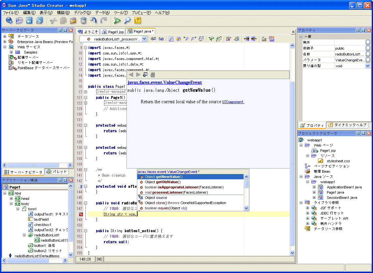Click the ellipsis button for 例外 property
The image size is (373, 273).
368,42
